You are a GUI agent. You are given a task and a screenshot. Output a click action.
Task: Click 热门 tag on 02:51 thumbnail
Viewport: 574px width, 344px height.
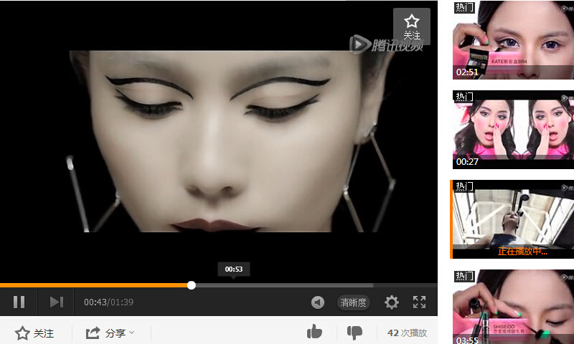coord(464,7)
